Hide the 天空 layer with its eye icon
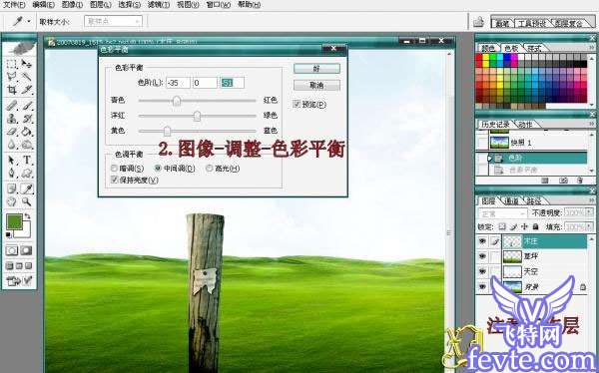 click(x=482, y=271)
